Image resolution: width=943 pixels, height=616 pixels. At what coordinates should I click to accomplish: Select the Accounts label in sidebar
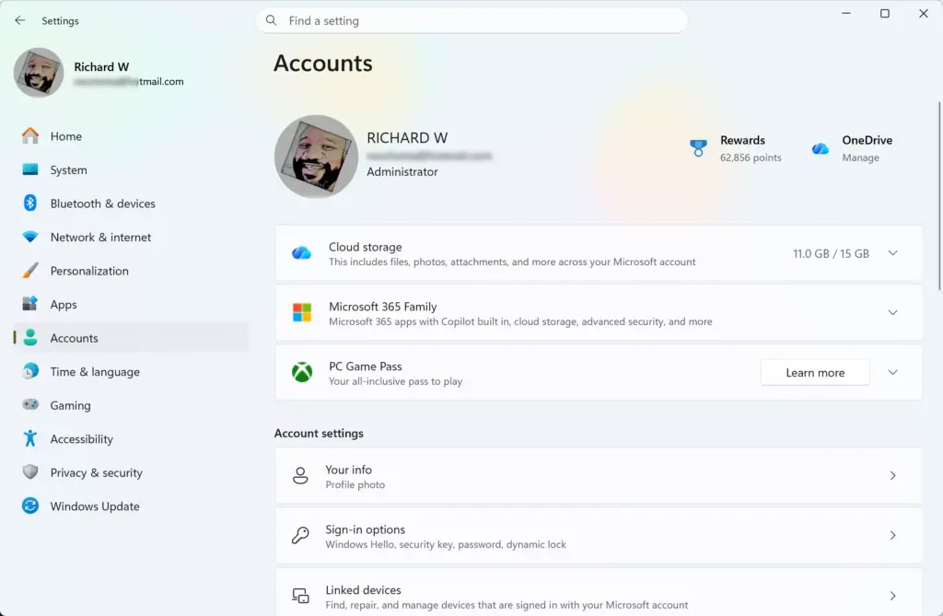click(74, 338)
